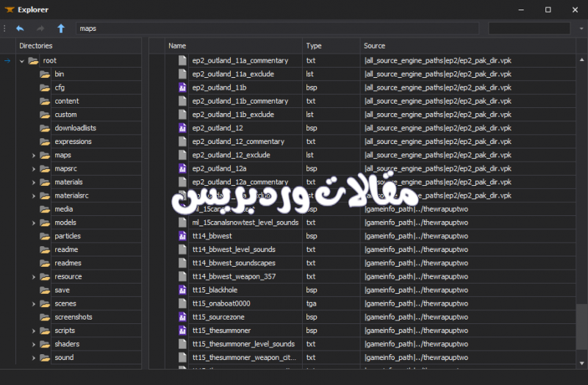Click the bsp icon of tt14_bbwest
This screenshot has width=588, height=385.
tap(183, 236)
